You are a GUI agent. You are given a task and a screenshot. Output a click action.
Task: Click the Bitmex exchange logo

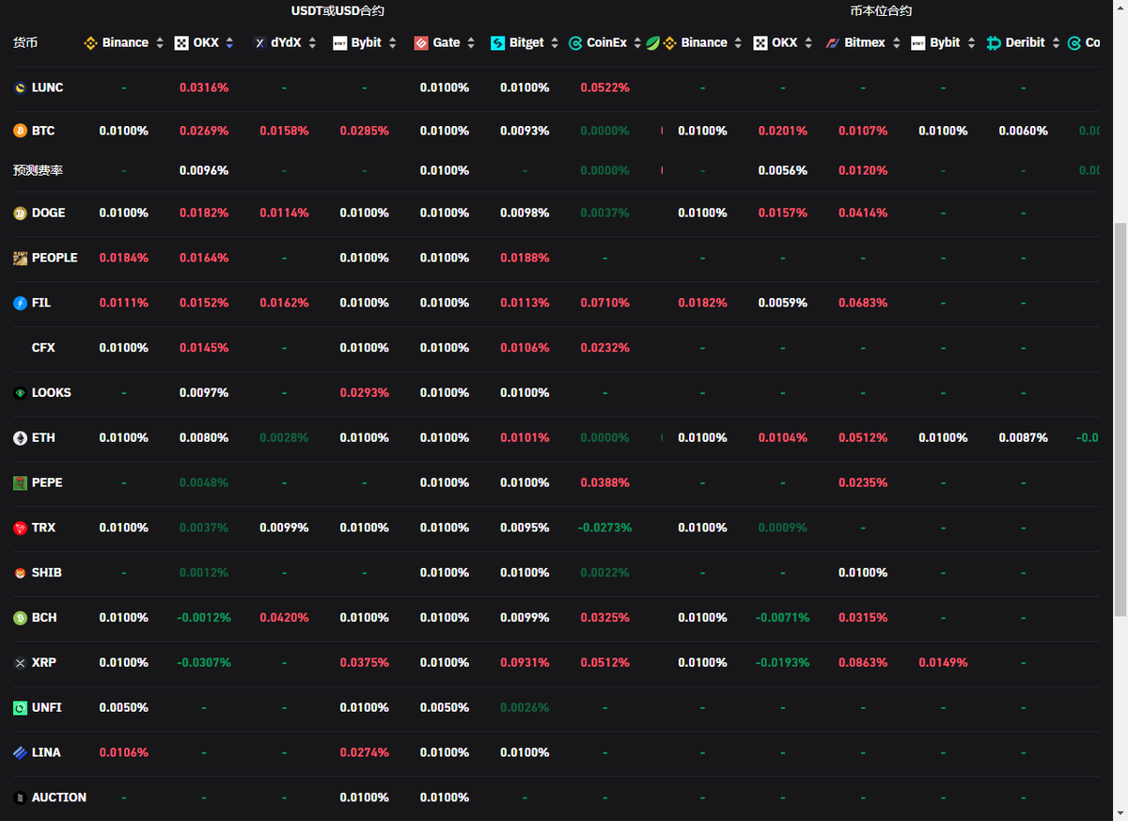833,43
